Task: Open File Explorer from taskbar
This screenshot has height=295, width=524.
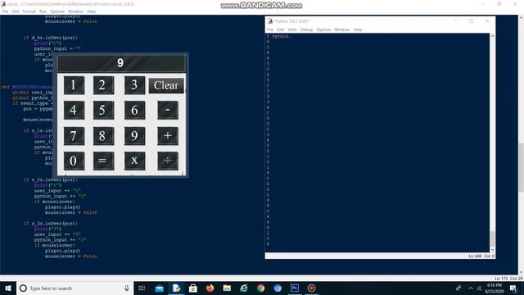Action: [x=227, y=288]
